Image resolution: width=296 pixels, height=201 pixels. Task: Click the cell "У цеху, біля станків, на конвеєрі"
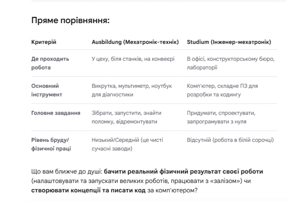point(133,59)
